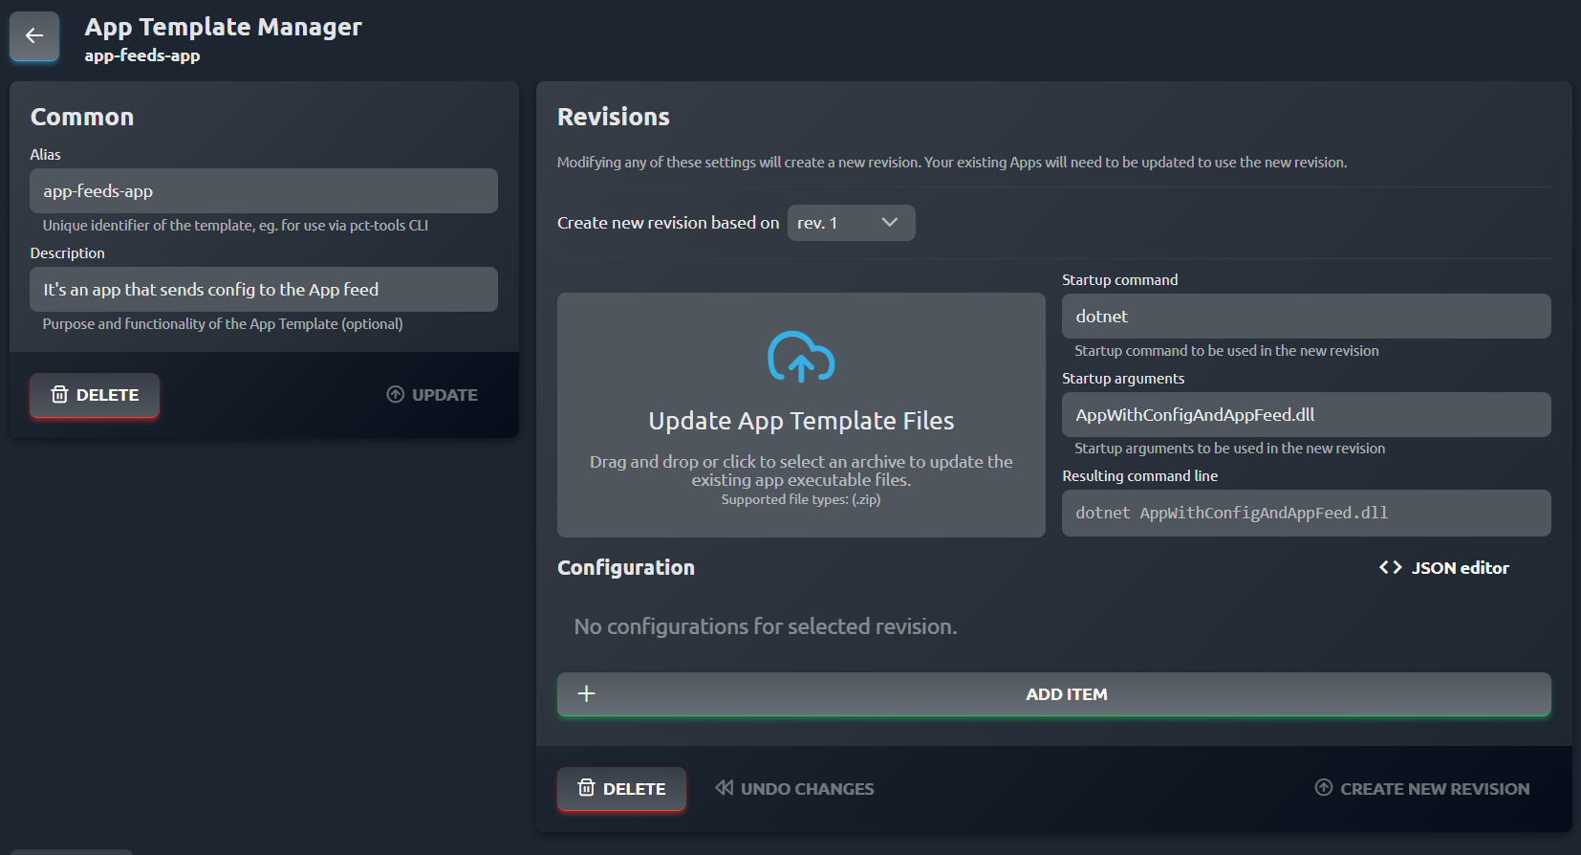Click the JSON editor code brackets icon
Viewport: 1581px width, 855px height.
[1390, 567]
